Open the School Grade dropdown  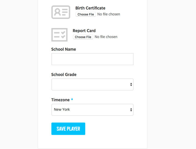click(x=92, y=84)
